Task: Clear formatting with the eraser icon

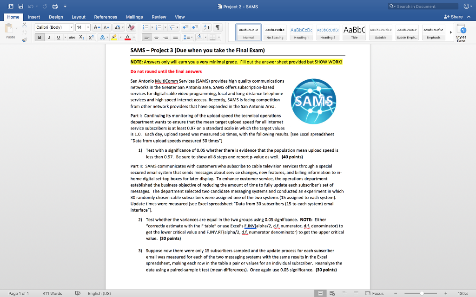Action: coord(131,27)
